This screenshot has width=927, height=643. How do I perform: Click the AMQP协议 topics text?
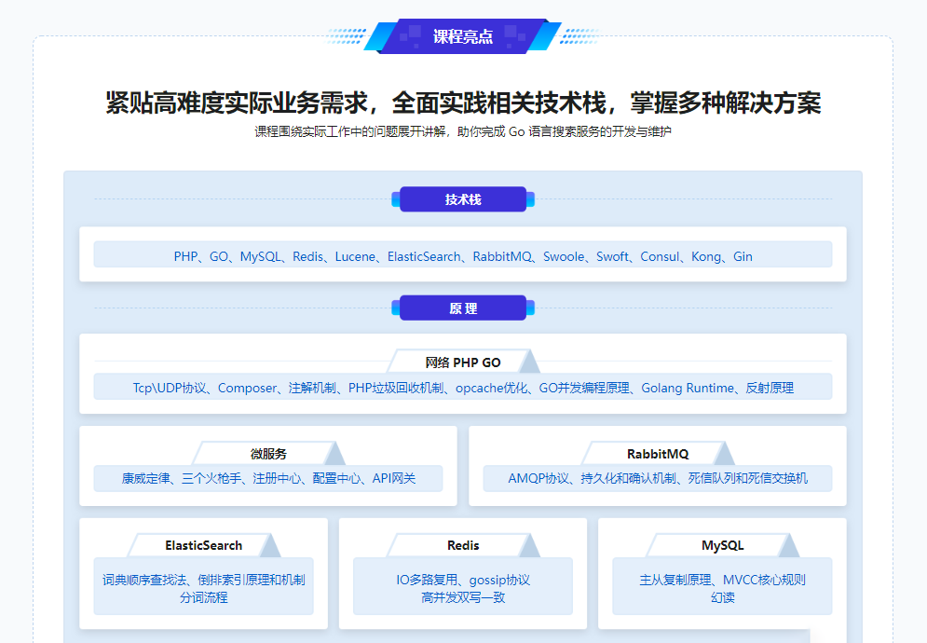coord(658,479)
